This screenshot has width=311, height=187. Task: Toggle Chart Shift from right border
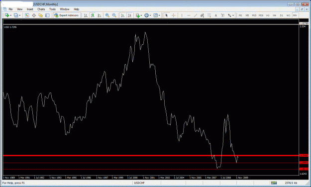130,15
